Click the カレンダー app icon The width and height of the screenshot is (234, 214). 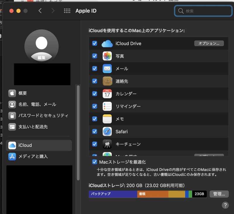[x=107, y=94]
